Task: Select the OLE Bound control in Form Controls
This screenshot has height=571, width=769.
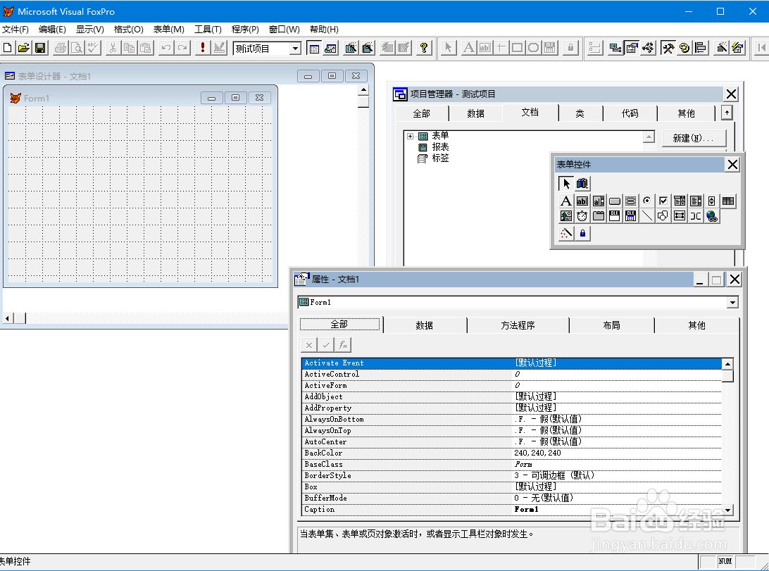Action: click(x=631, y=216)
